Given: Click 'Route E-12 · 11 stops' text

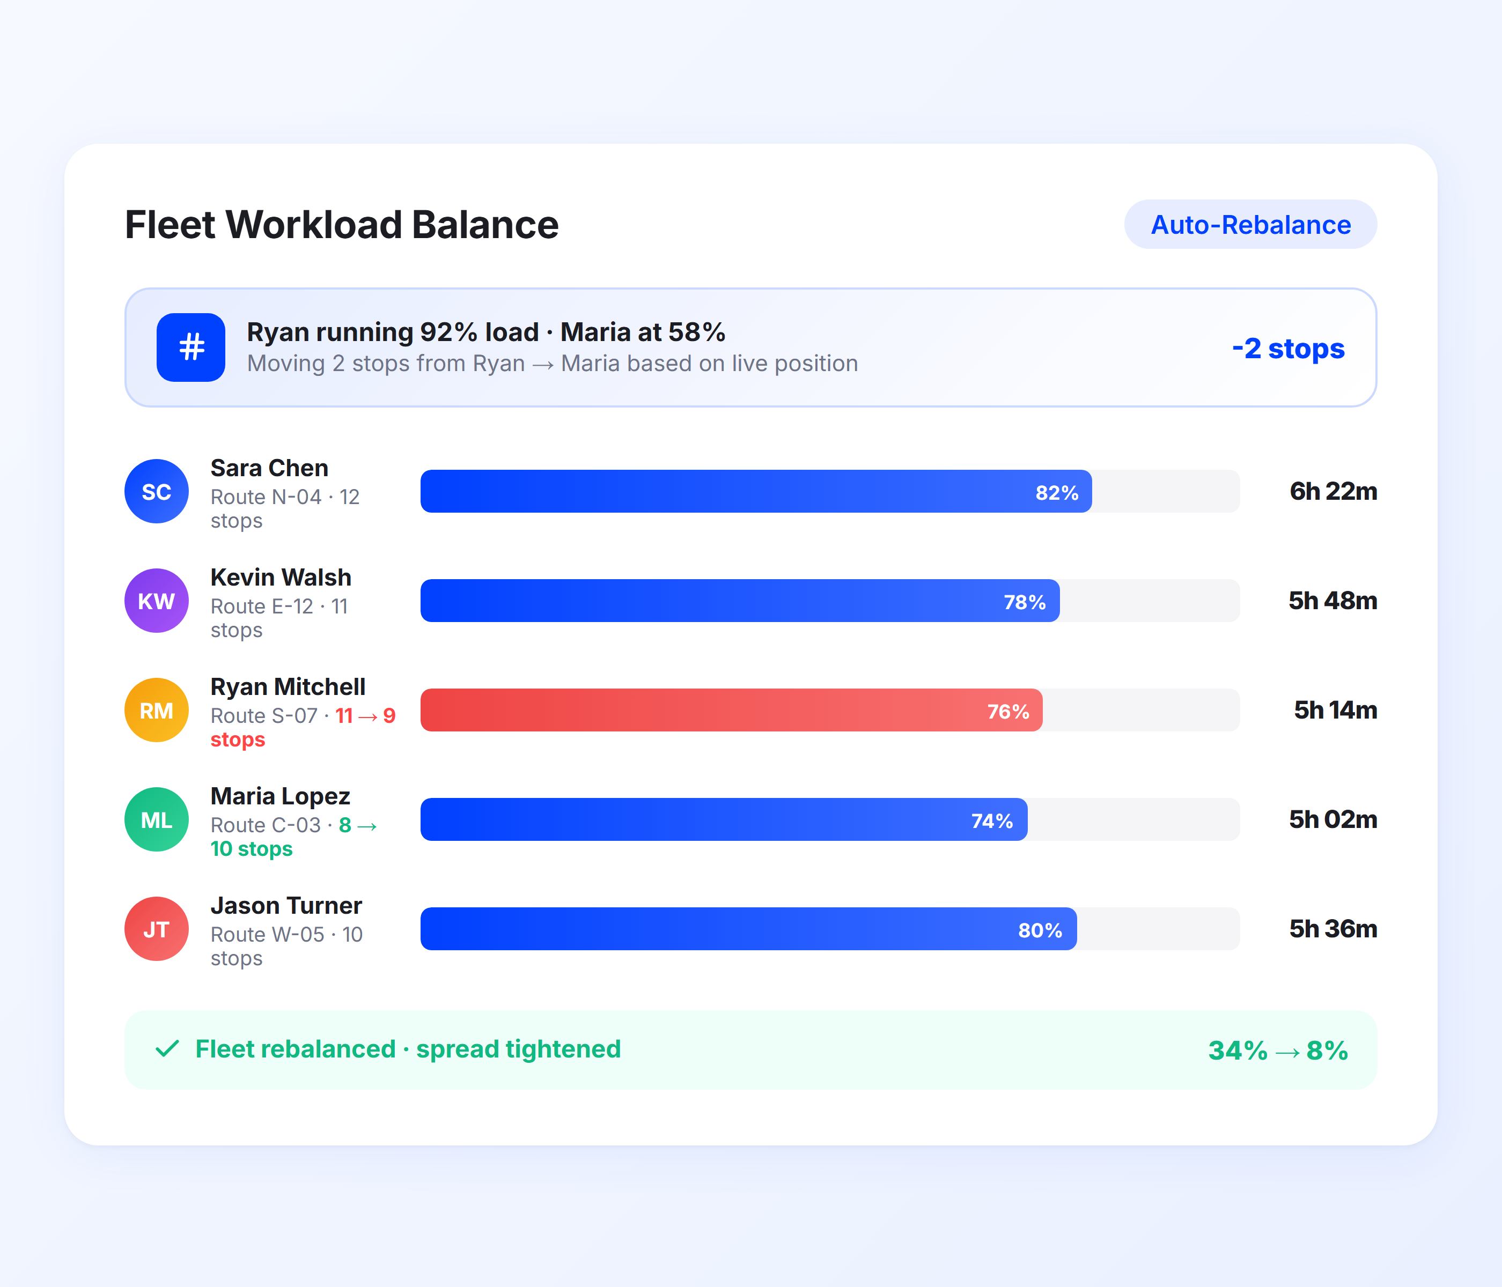Looking at the screenshot, I should coord(279,618).
